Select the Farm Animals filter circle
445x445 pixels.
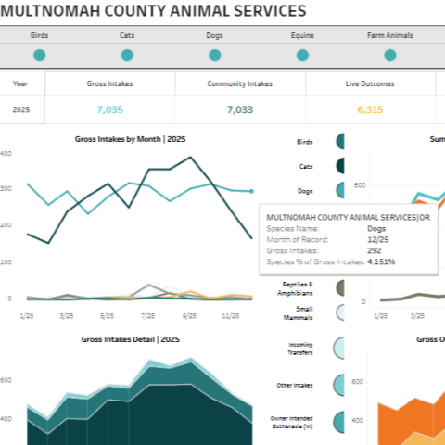click(390, 56)
